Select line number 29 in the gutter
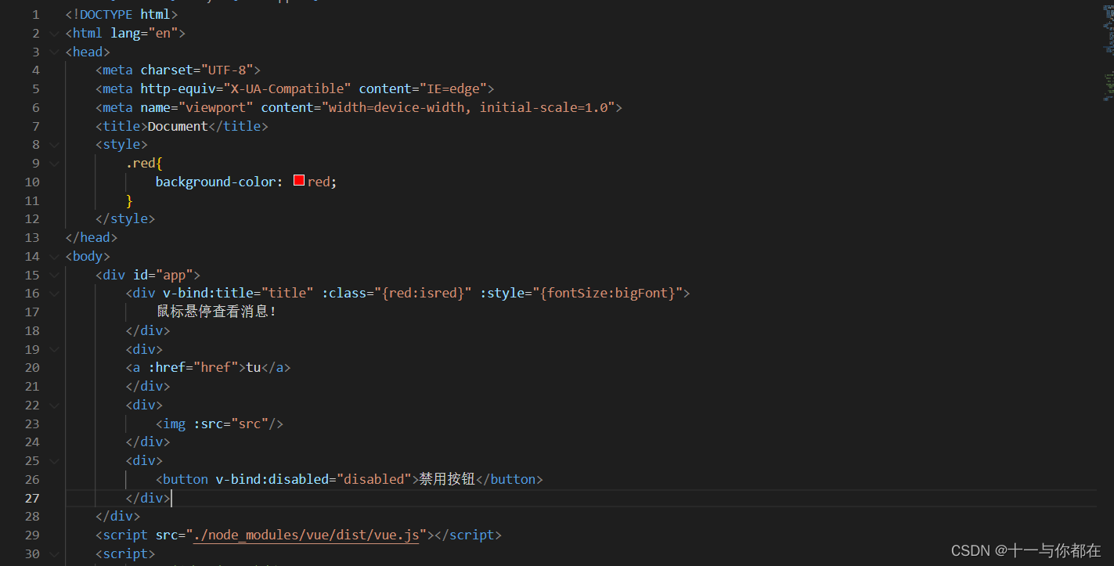The height and width of the screenshot is (566, 1114). click(32, 535)
